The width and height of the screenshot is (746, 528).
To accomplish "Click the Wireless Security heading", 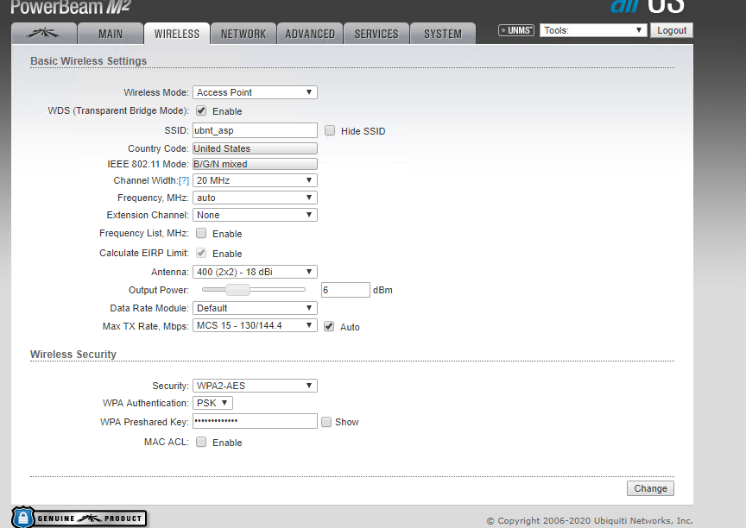I will click(x=73, y=354).
